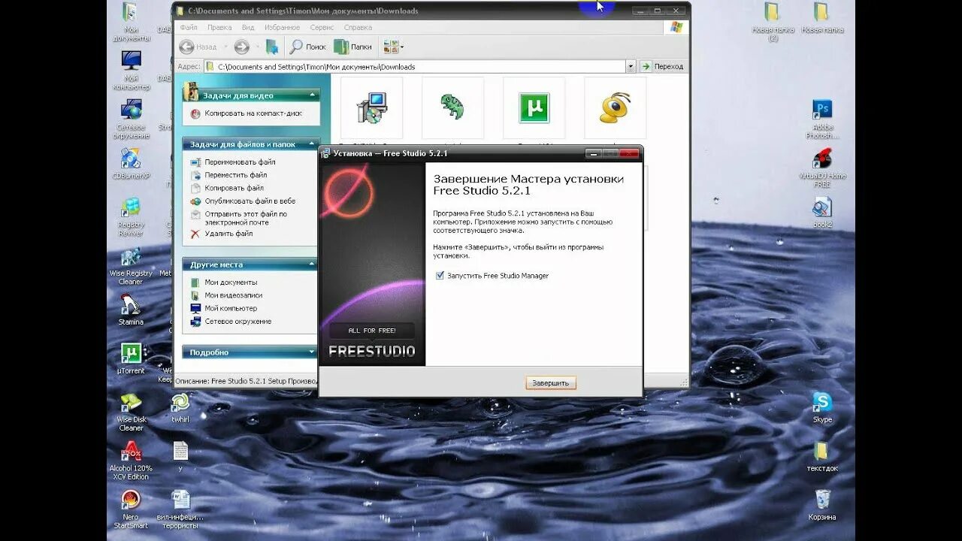This screenshot has width=962, height=541.
Task: Open the Правка menu in Explorer
Action: [219, 27]
